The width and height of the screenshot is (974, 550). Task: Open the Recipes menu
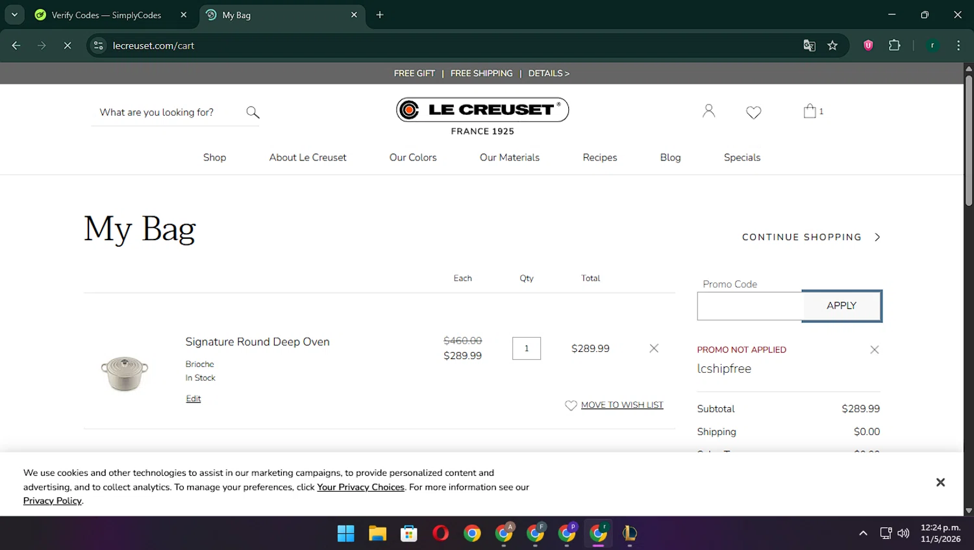600,157
